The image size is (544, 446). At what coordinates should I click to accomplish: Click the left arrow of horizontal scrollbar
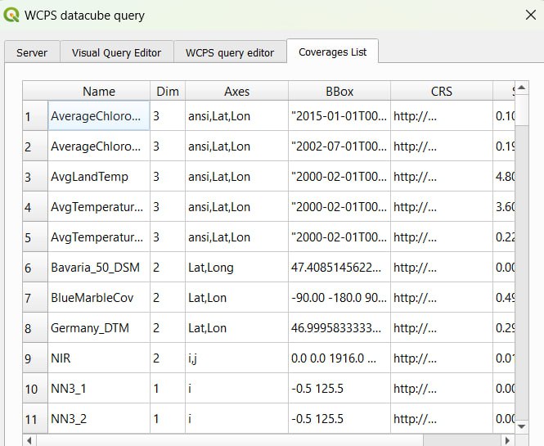pos(29,440)
